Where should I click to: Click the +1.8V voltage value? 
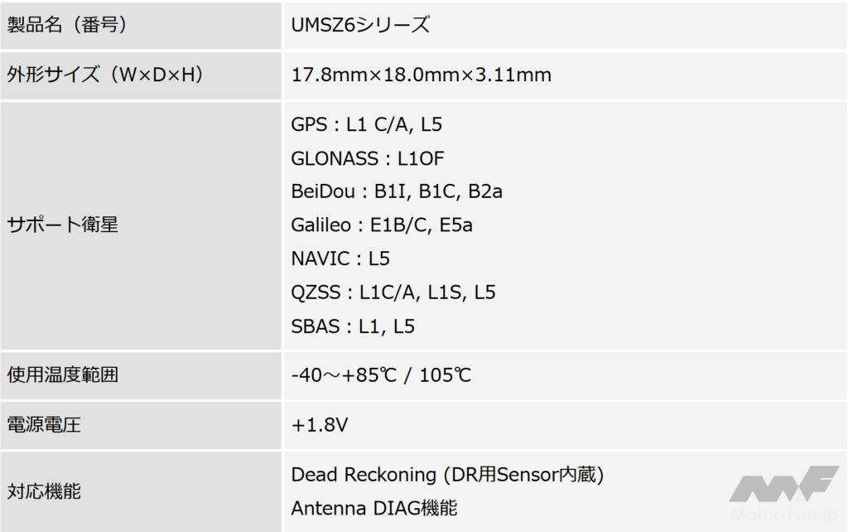[x=320, y=426]
